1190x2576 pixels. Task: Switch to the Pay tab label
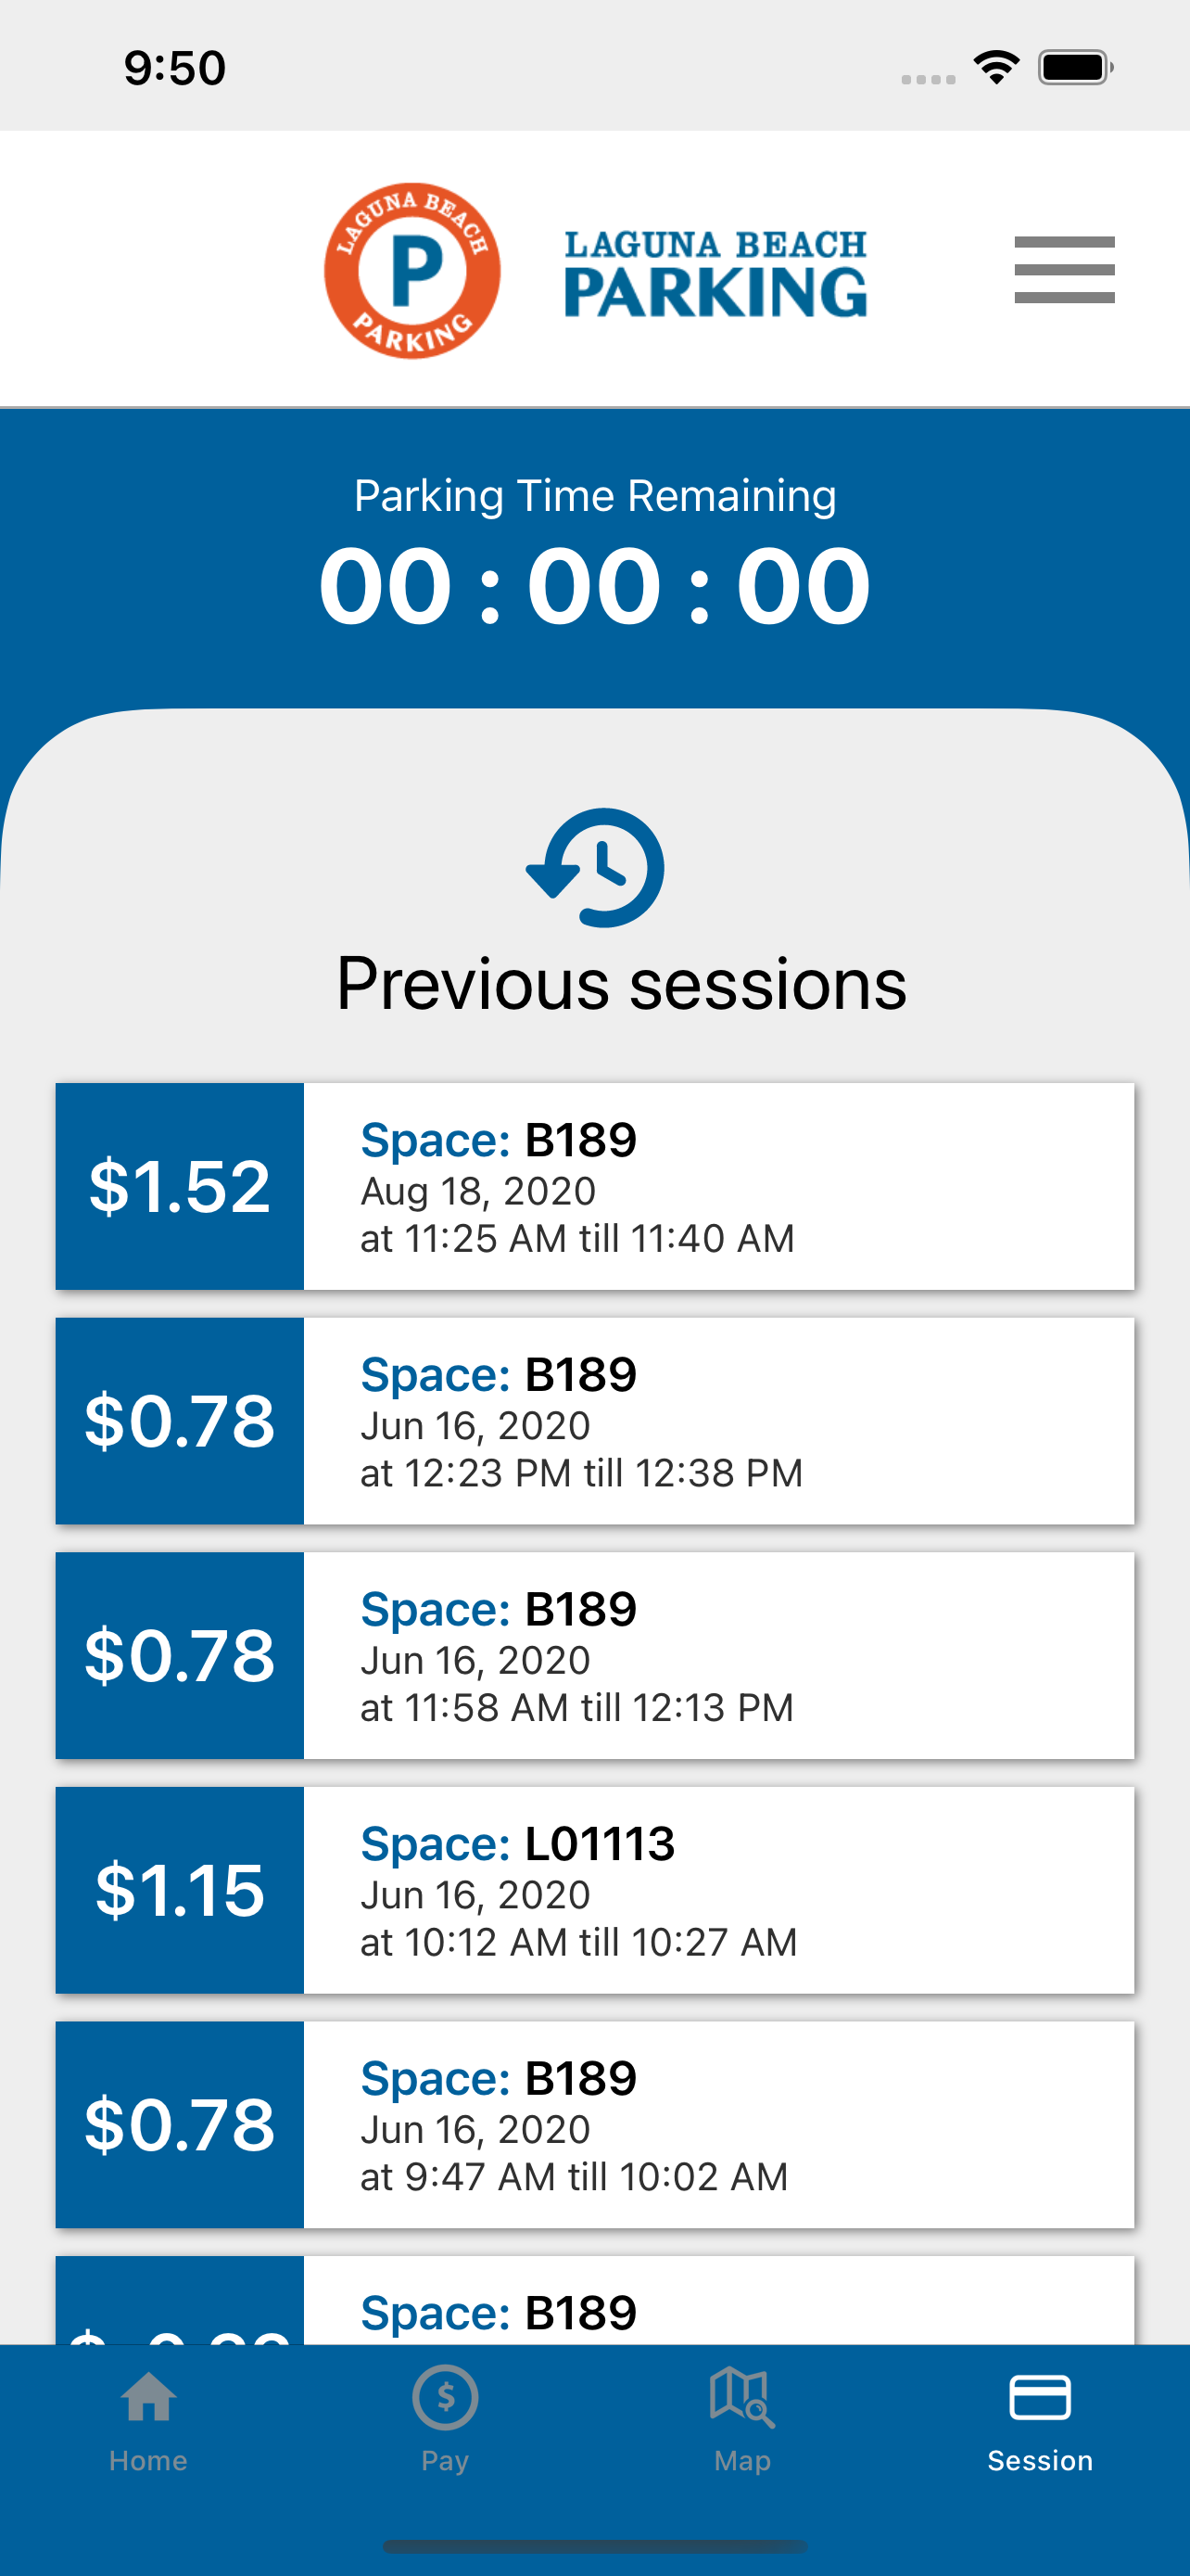pyautogui.click(x=446, y=2461)
